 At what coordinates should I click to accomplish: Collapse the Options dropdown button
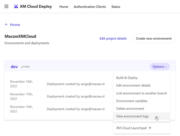160,66
